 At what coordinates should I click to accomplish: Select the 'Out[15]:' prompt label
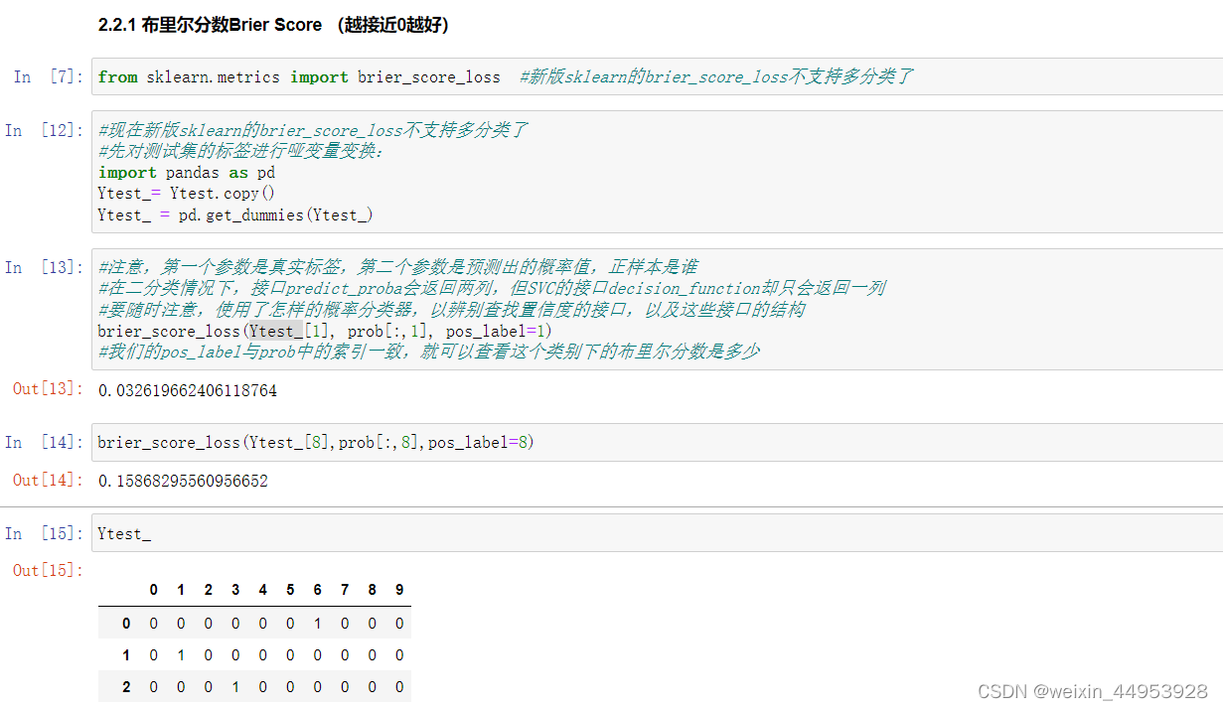tap(48, 570)
